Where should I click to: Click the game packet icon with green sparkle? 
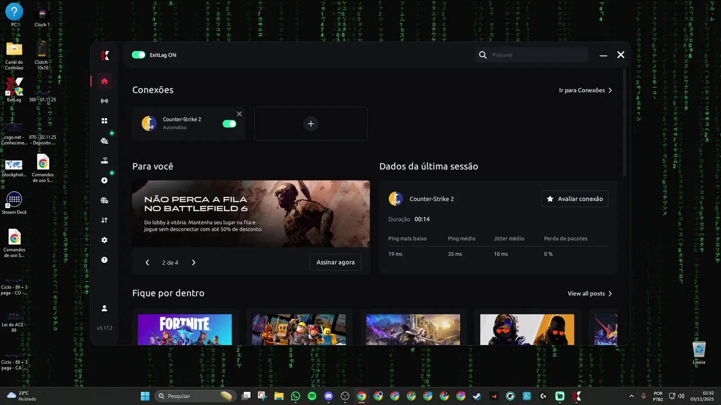(x=104, y=141)
